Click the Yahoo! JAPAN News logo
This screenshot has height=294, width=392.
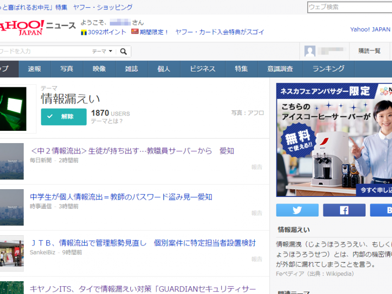37,27
